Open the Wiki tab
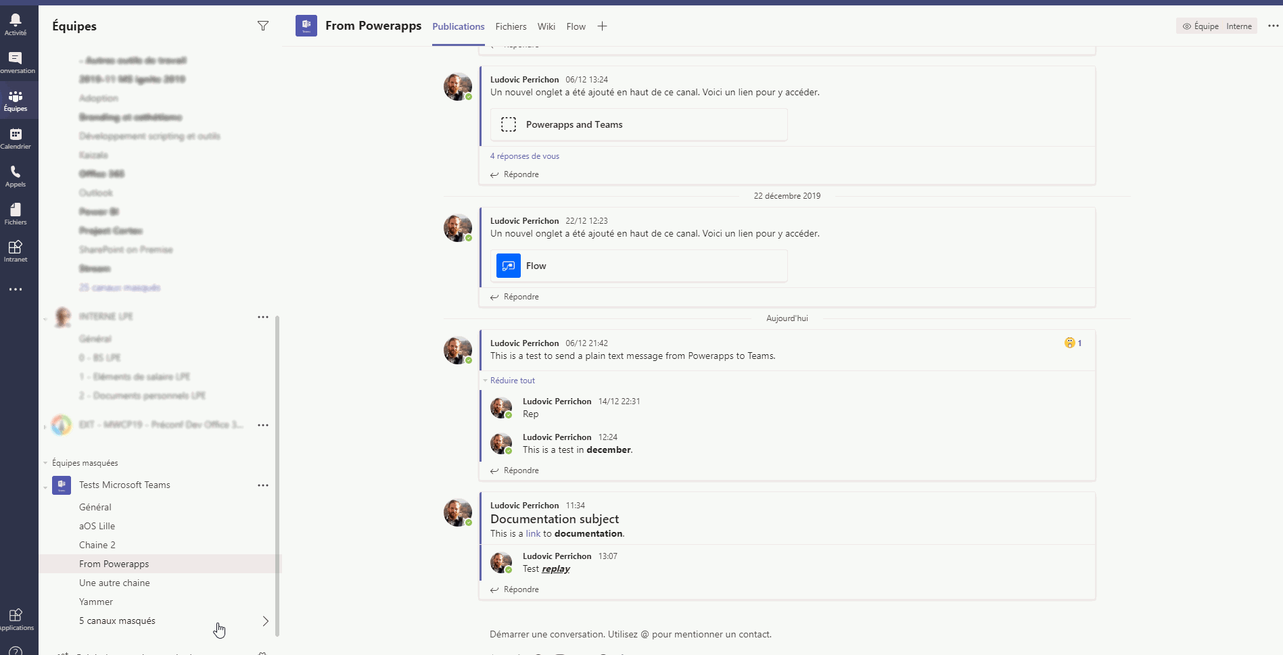The image size is (1283, 655). [x=546, y=26]
